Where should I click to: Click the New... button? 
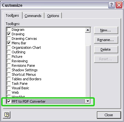[x=106, y=30]
